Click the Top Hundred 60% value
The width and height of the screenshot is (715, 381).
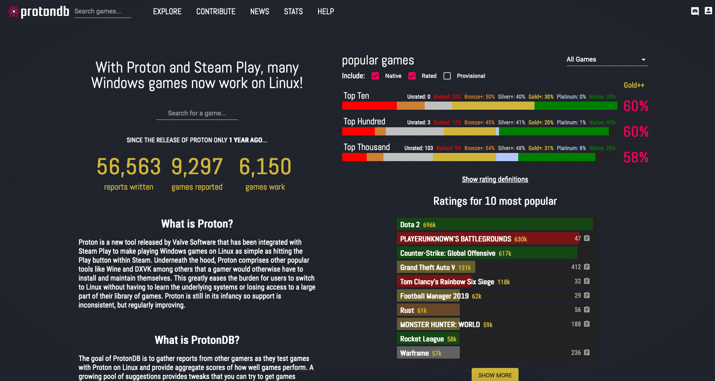click(636, 132)
